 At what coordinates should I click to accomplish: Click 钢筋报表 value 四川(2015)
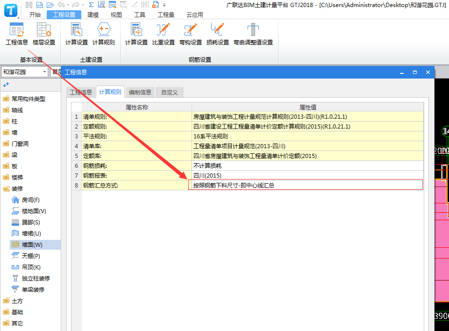[307, 175]
